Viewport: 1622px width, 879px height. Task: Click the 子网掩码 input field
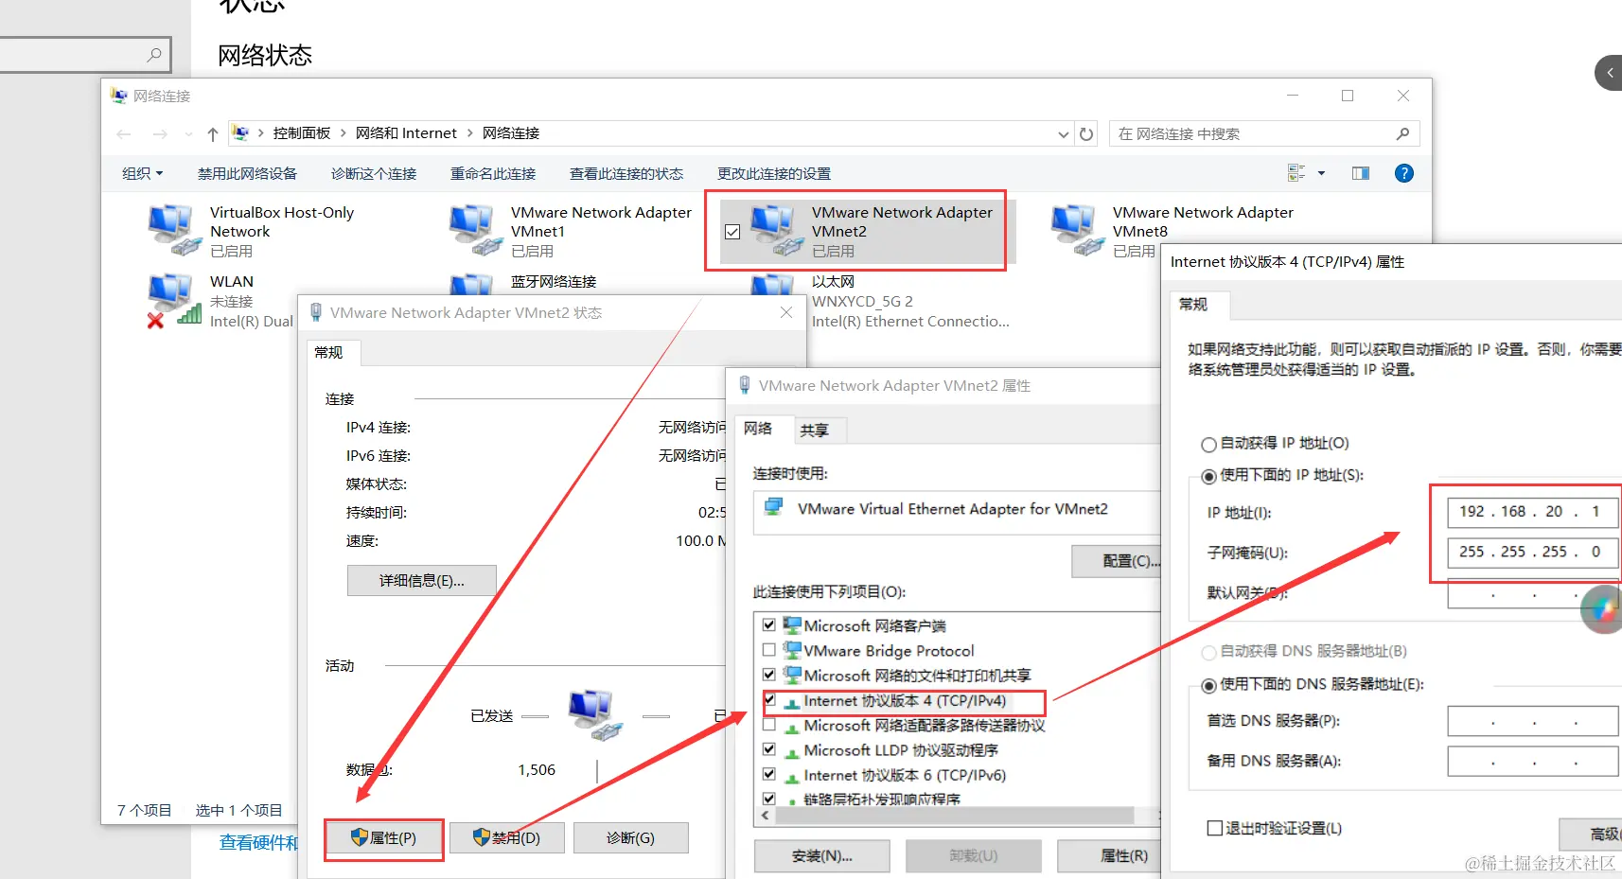coord(1533,552)
